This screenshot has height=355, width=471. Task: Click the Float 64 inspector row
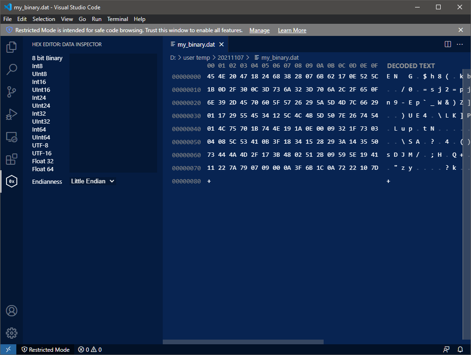click(x=94, y=169)
